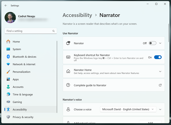171x125 pixels.
Task: Click the Use Narrator section heading
Action: 70,33
